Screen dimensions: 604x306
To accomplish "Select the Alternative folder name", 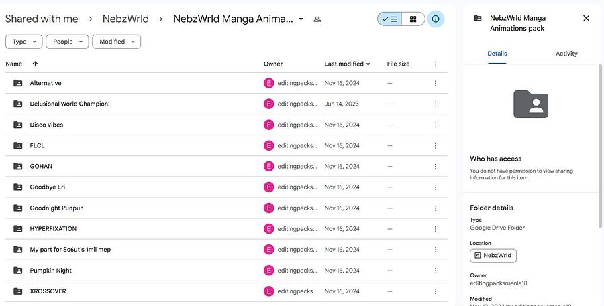I will coord(46,83).
